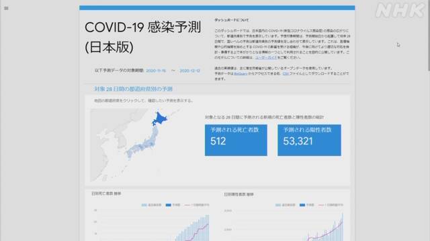The height and width of the screenshot is (241, 430).
Task: Select the end date 2020-12-12
Action: tap(189, 71)
